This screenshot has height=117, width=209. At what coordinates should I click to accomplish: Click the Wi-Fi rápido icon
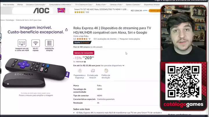pyautogui.click(x=36, y=43)
